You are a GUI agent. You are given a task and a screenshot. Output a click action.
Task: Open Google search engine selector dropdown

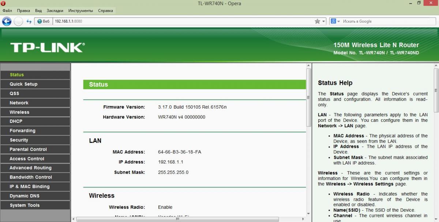pos(335,21)
